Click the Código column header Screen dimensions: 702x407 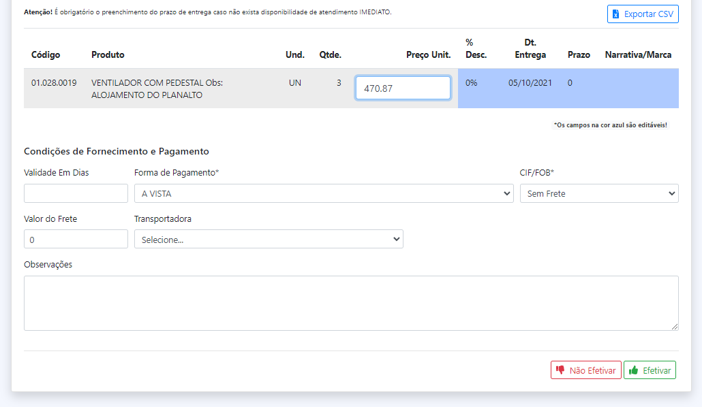click(46, 54)
